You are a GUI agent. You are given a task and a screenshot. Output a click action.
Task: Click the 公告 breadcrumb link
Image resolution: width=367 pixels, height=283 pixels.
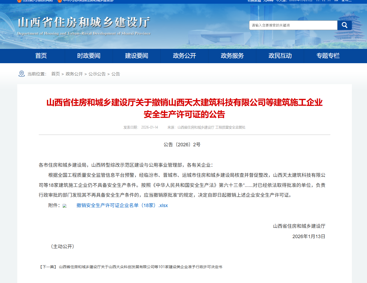[x=116, y=74]
